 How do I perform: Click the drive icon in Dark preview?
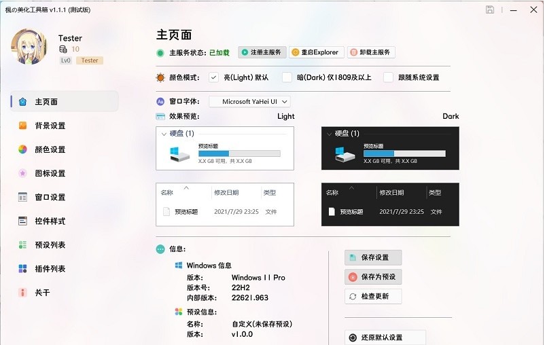tap(345, 154)
